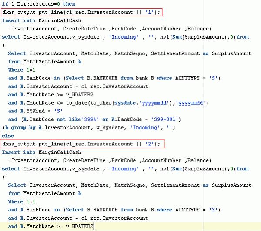Click the 'group by' keywords
The width and height of the screenshot is (261, 231).
pyautogui.click(x=23, y=128)
